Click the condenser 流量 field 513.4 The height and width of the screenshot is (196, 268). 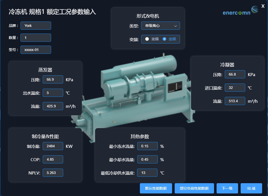(235, 101)
